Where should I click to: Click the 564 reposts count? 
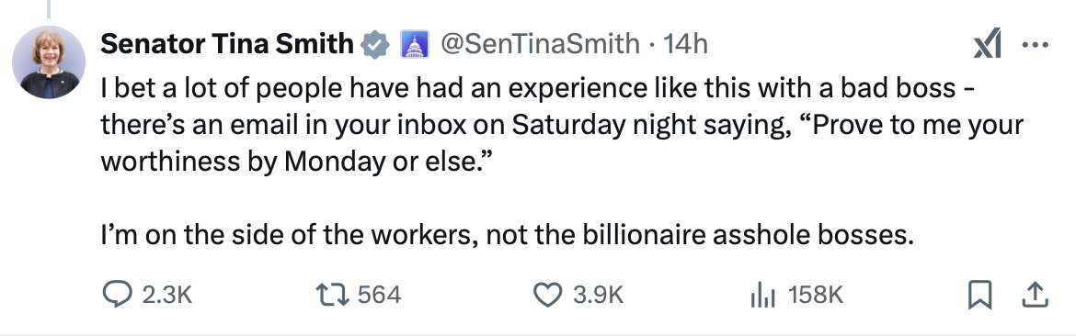(379, 295)
